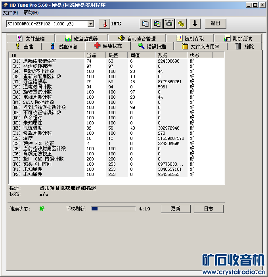This screenshot has height=277, width=268.
Task: Open the 错误扫描 tab with magnifier icon
Action: point(152,46)
